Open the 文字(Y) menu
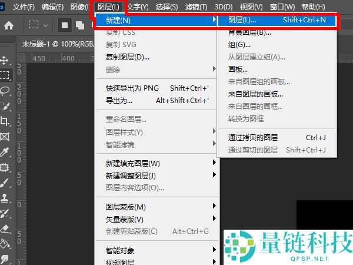Viewport: 353px width, 265px height. (x=138, y=7)
